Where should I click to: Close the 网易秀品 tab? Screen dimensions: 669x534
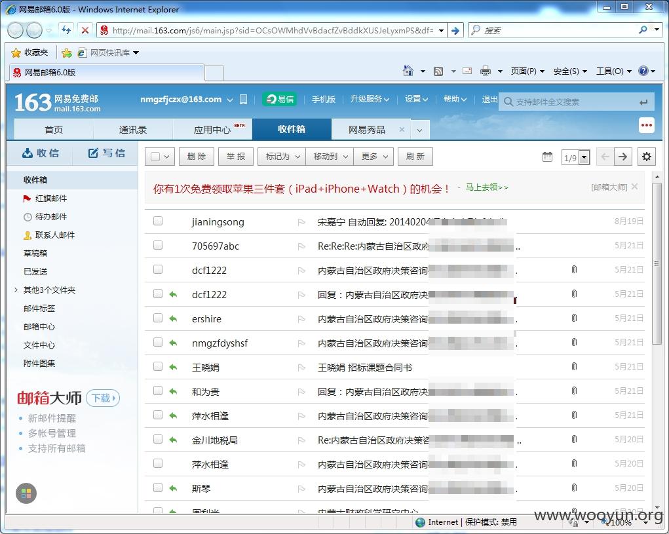pyautogui.click(x=402, y=129)
